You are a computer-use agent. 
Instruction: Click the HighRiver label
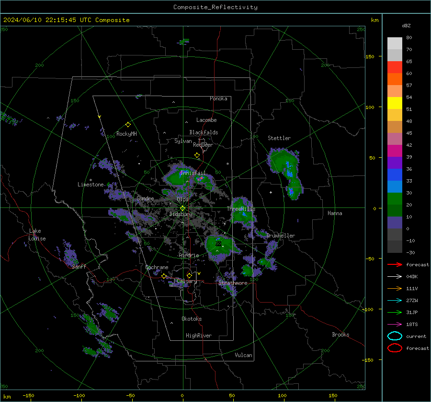pos(199,336)
